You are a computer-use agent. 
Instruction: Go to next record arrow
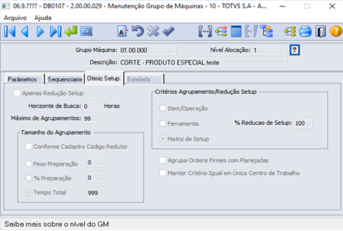click(x=40, y=32)
